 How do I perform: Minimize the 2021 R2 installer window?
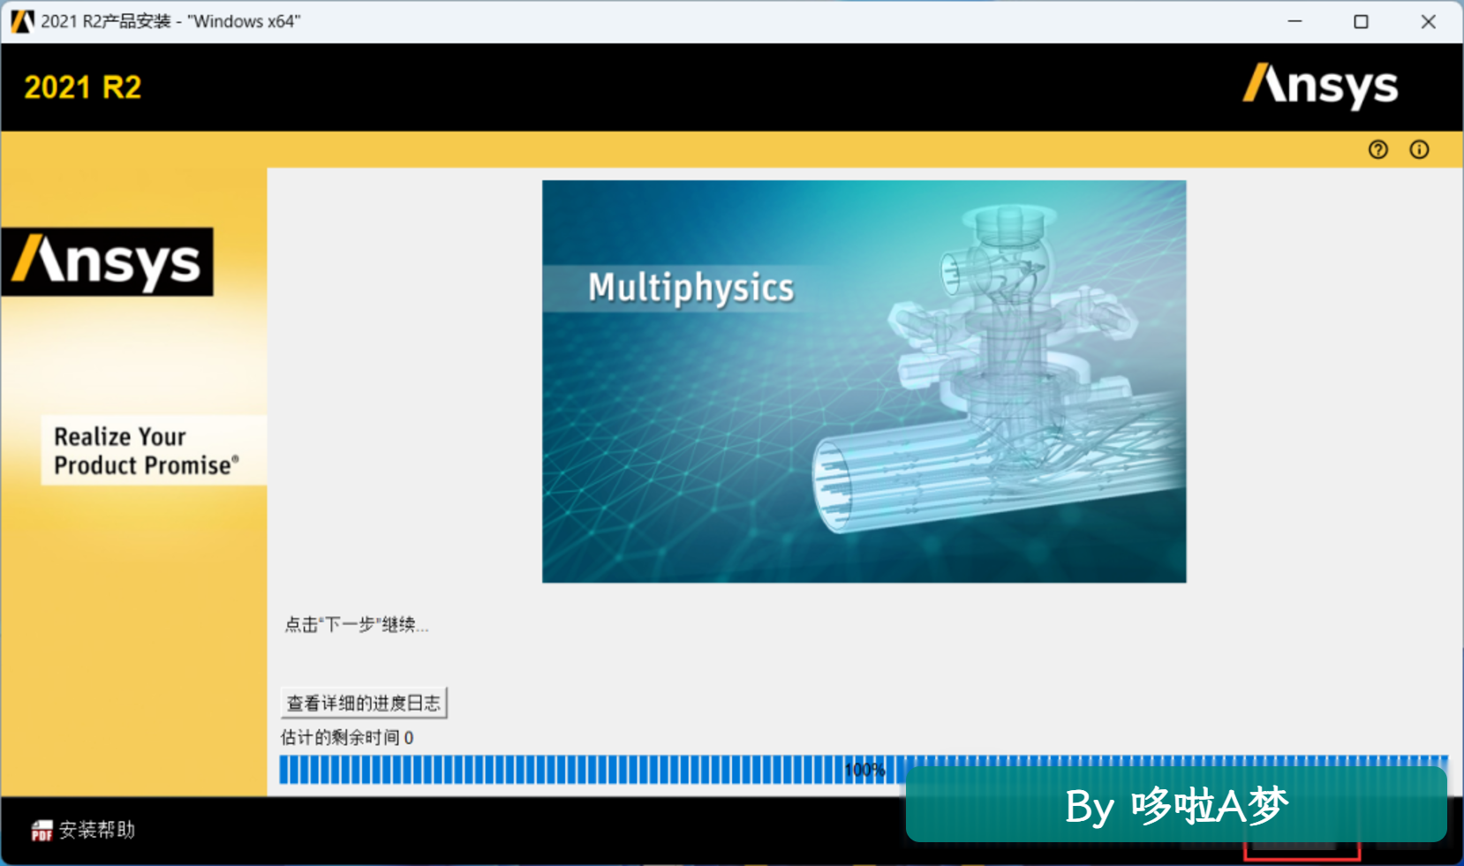(1294, 21)
